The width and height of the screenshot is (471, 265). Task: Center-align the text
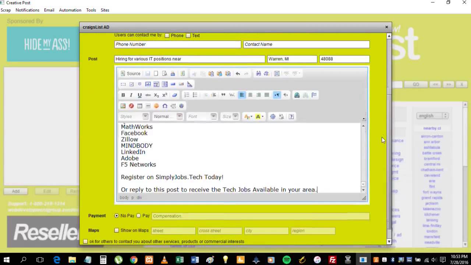pyautogui.click(x=250, y=95)
